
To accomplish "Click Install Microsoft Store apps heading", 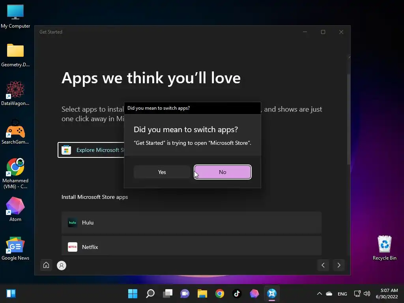I will pos(95,197).
